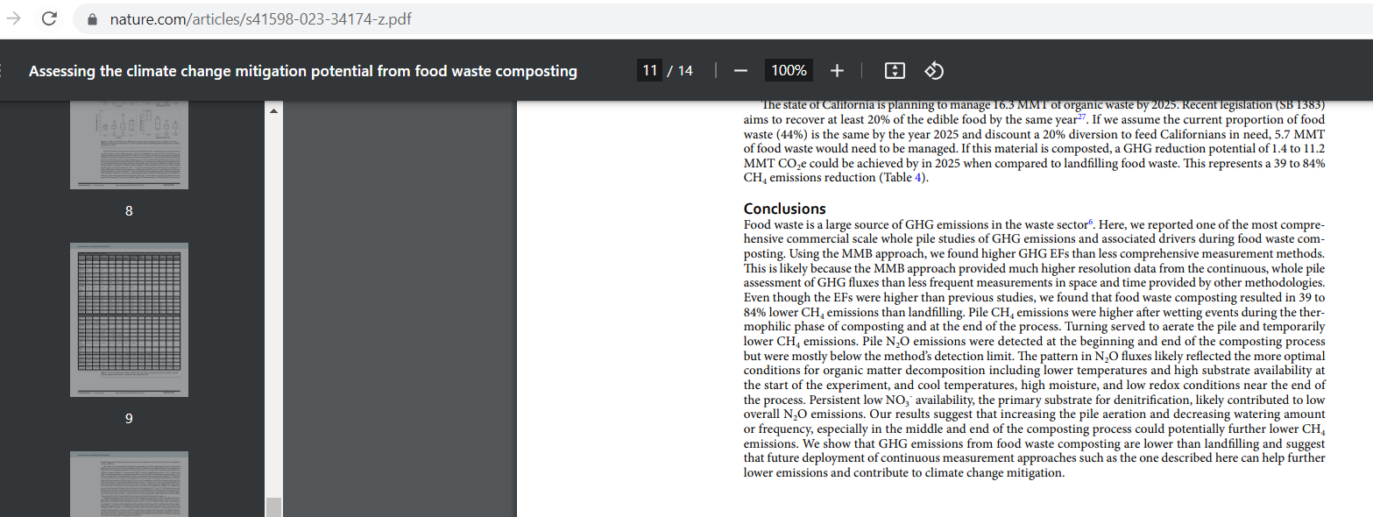
Task: View site security info via the padlock icon
Action: coord(93,19)
